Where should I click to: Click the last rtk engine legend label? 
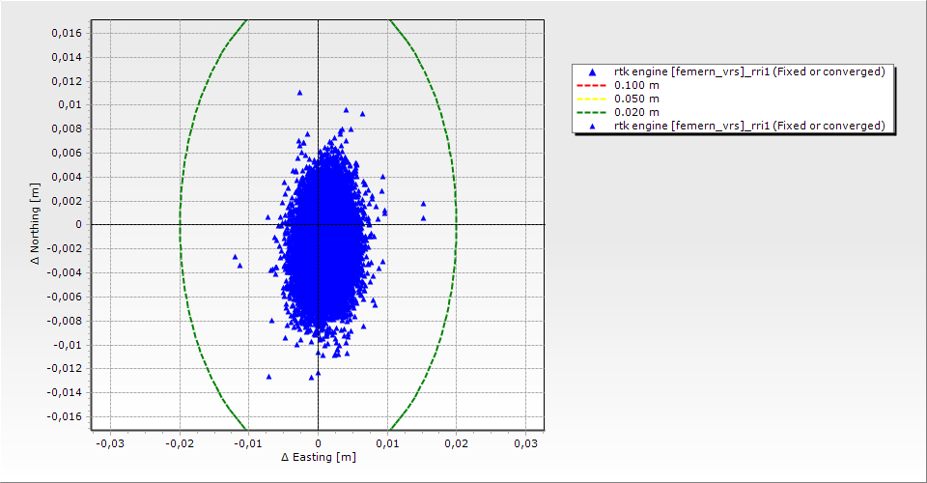click(749, 126)
